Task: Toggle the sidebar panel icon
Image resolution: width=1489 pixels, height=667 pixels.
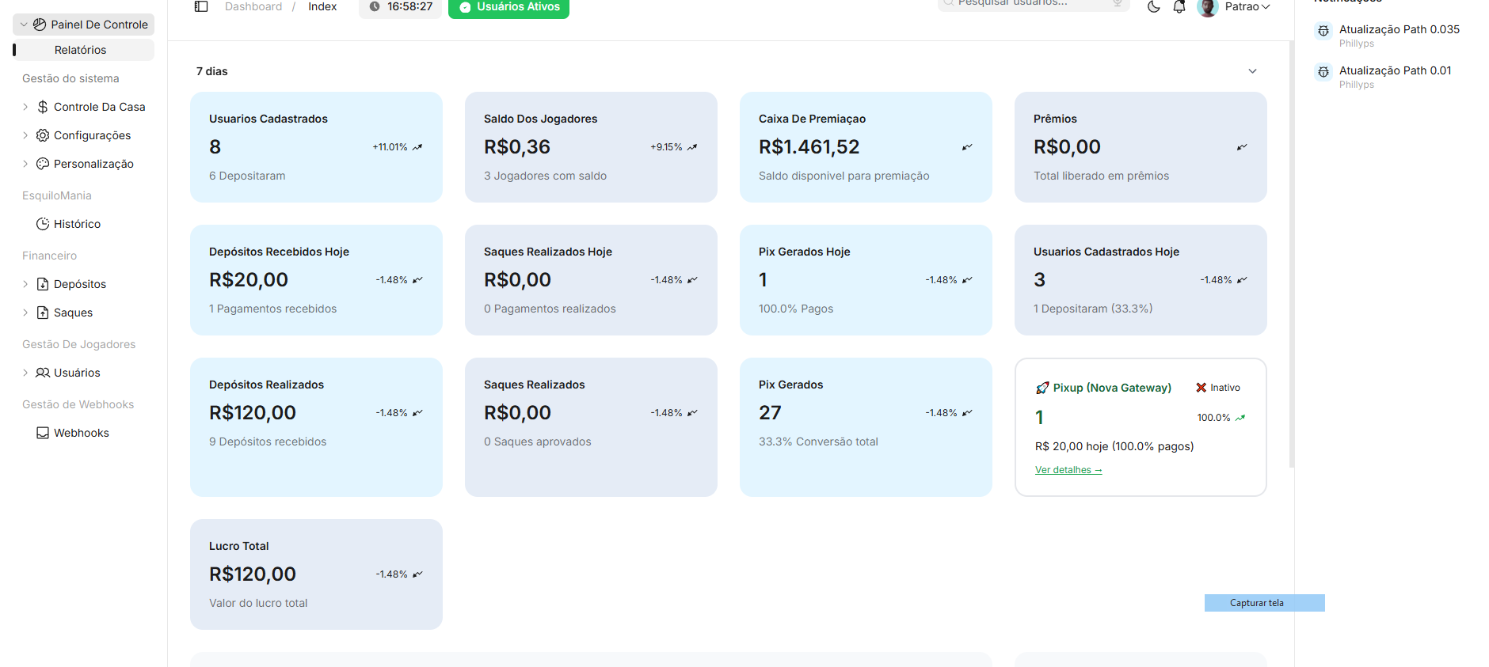Action: tap(201, 6)
